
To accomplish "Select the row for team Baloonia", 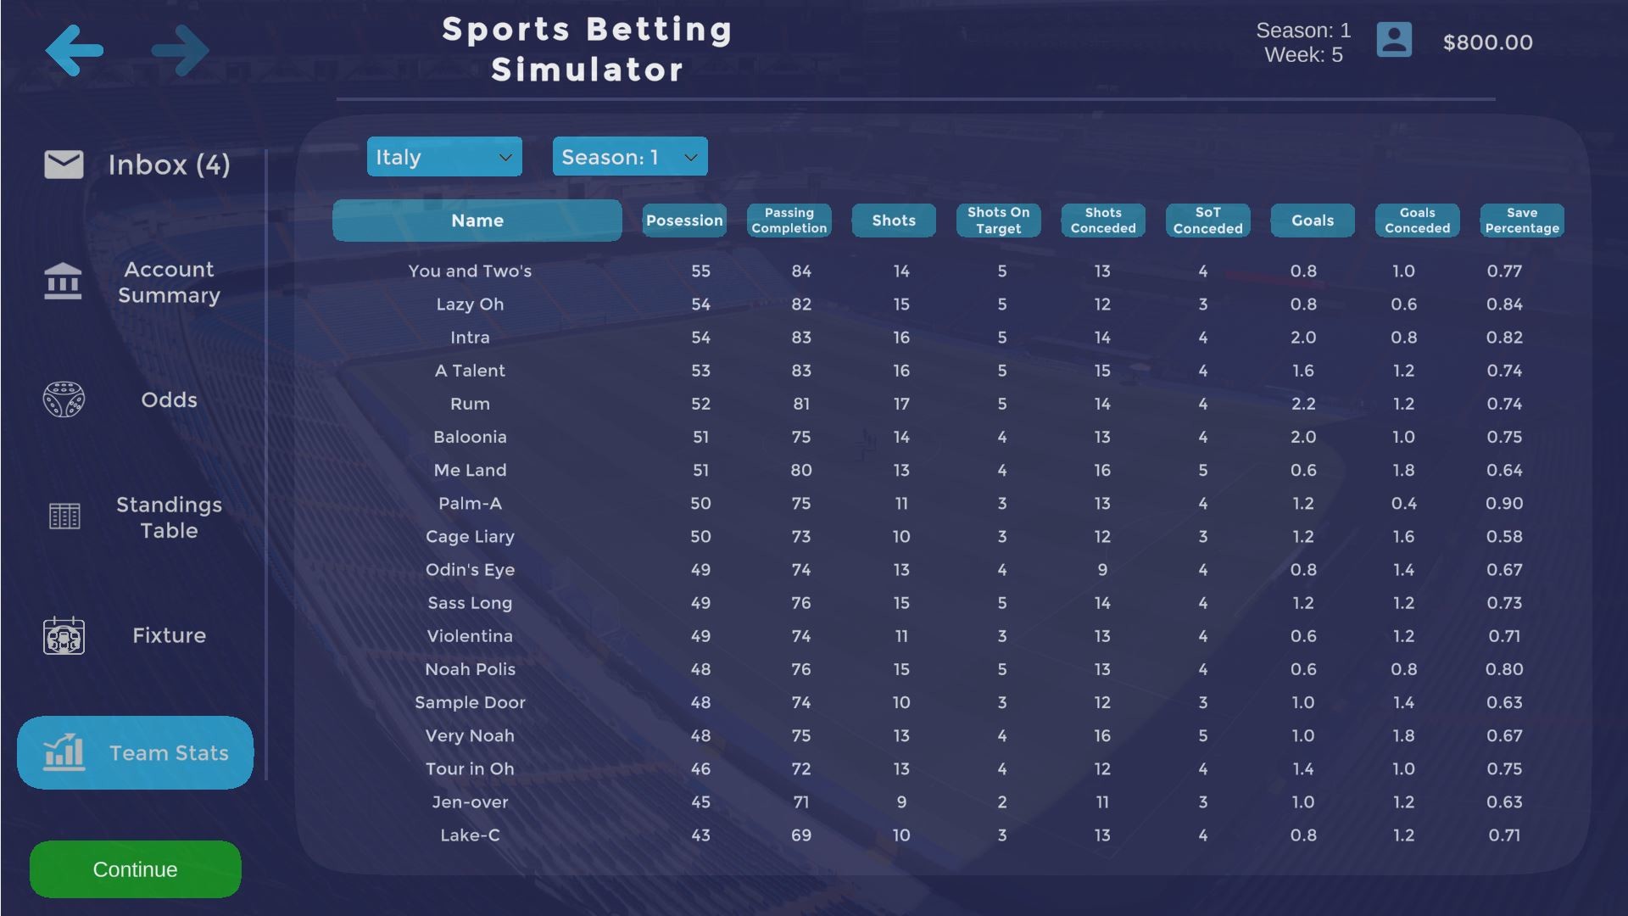I will click(x=471, y=437).
